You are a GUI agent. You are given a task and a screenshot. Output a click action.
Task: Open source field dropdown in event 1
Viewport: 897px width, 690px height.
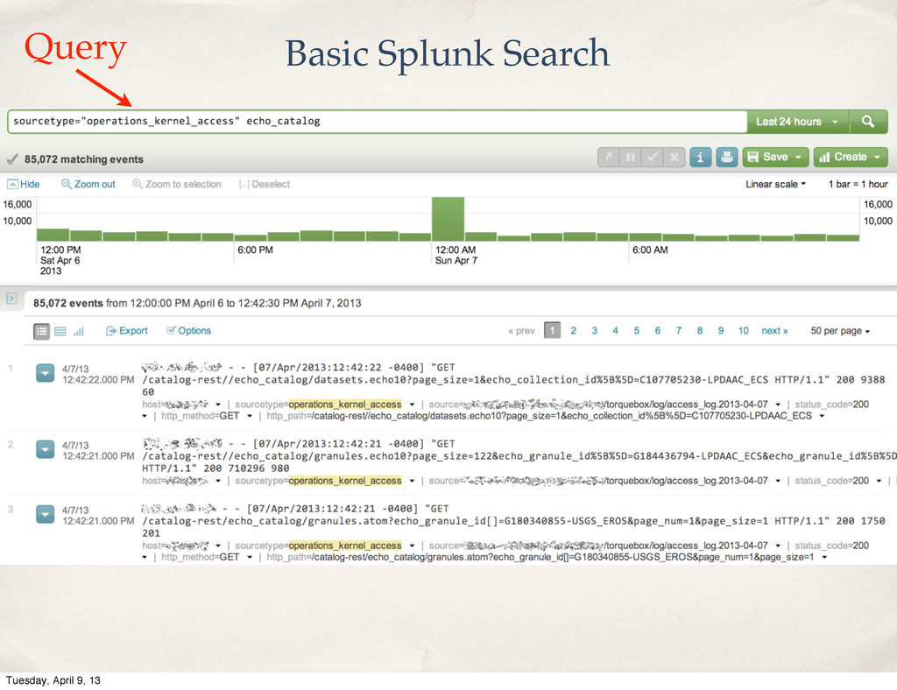click(778, 405)
